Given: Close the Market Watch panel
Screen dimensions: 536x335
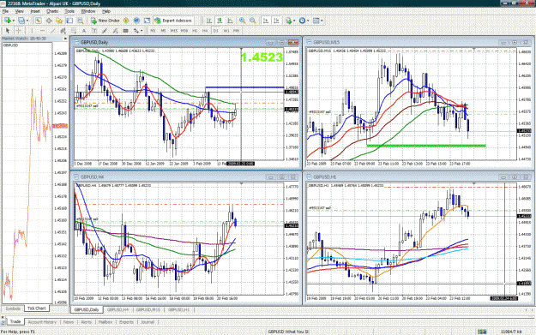Looking at the screenshot, I should coord(65,39).
